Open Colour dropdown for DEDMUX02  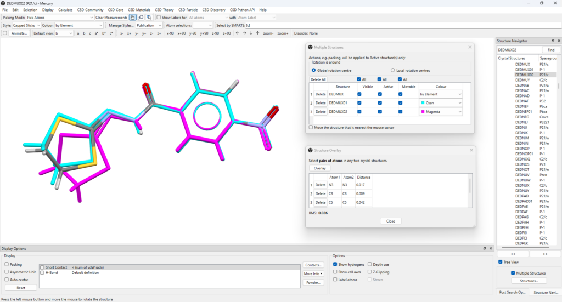441,112
